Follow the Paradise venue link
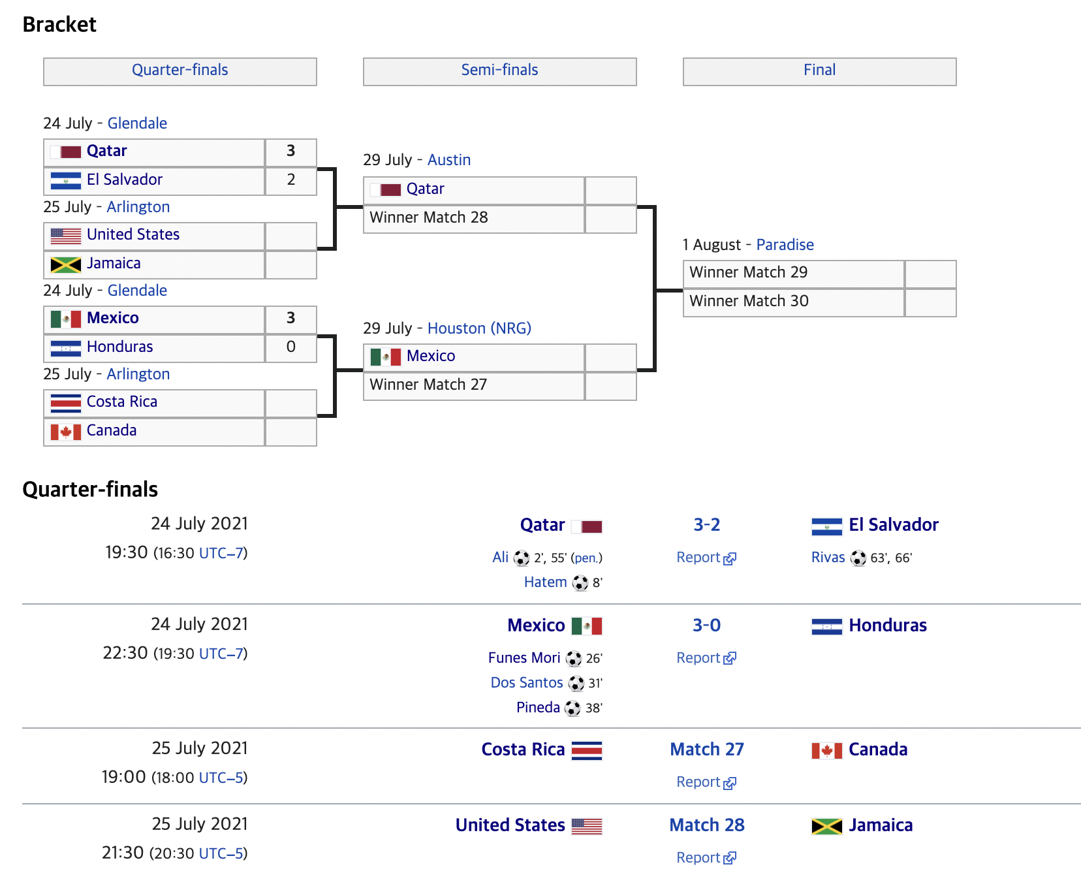Image resolution: width=1081 pixels, height=888 pixels. tap(785, 245)
